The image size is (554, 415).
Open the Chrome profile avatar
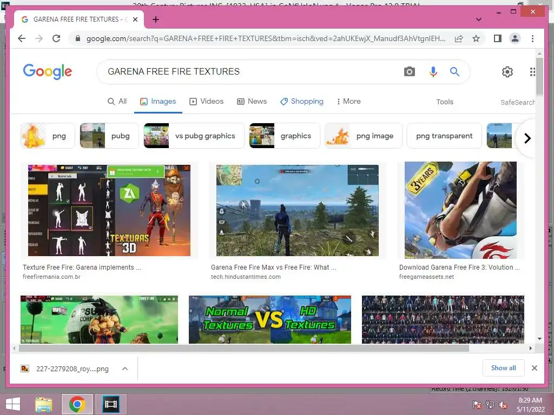(515, 38)
